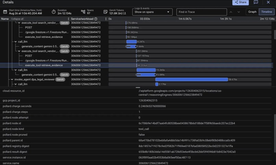The height and width of the screenshot is (165, 276).
Task: Click the pane divider drag handle
Action: (138, 87)
